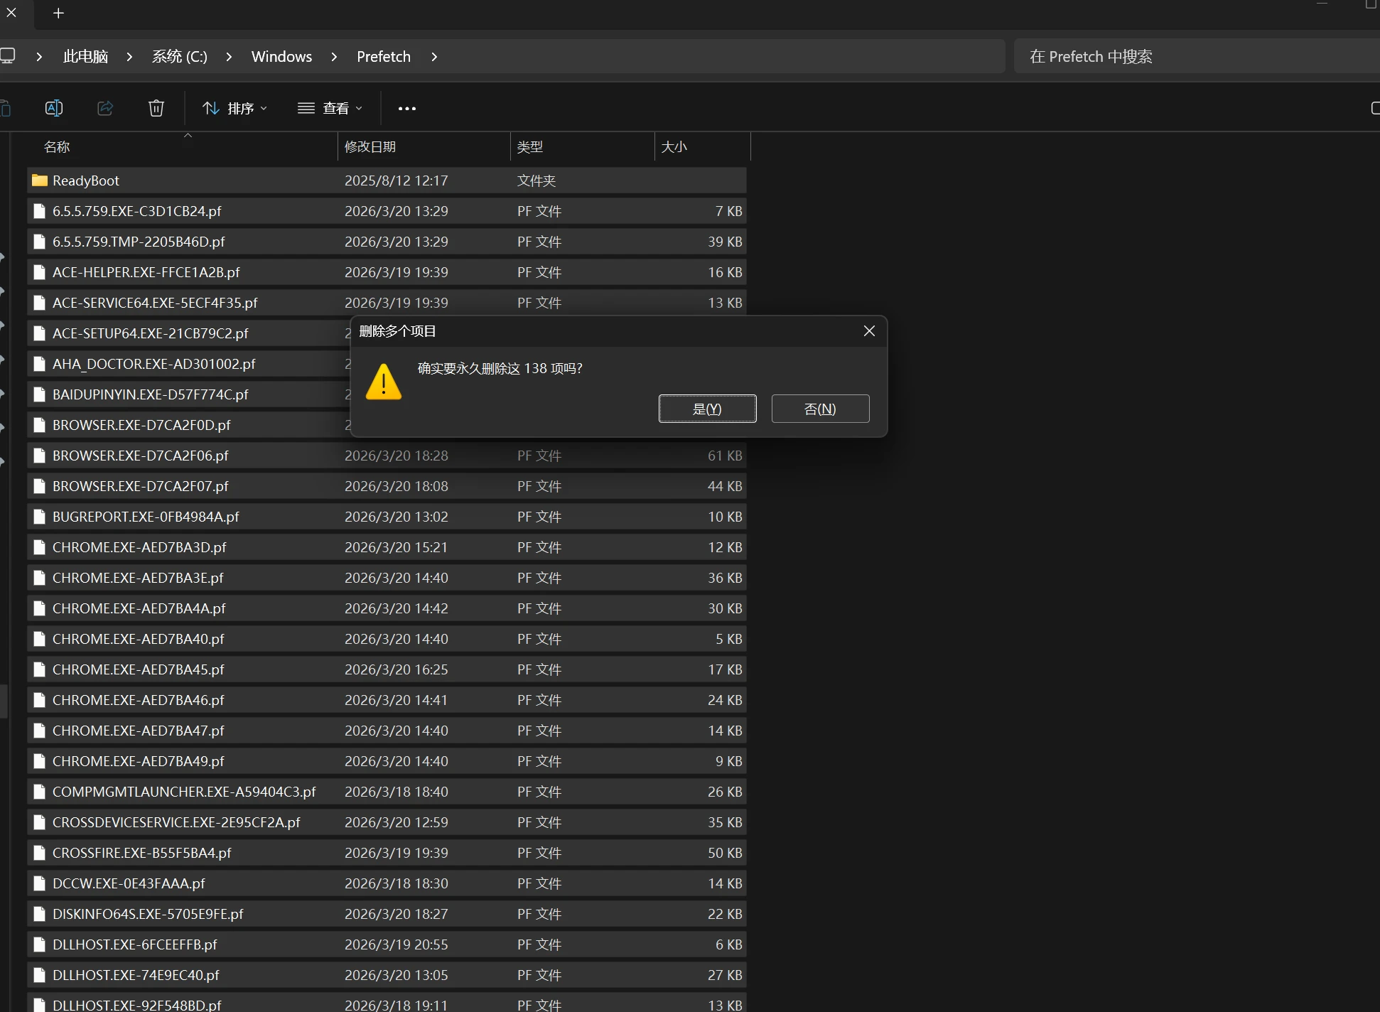Screen dimensions: 1380x1012
Task: Cancel deletion with 否(N) button
Action: pos(820,409)
